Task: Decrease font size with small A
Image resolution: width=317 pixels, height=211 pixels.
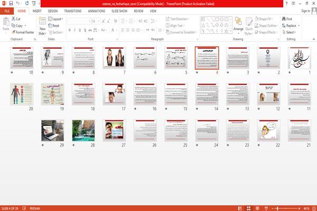Action: point(108,21)
